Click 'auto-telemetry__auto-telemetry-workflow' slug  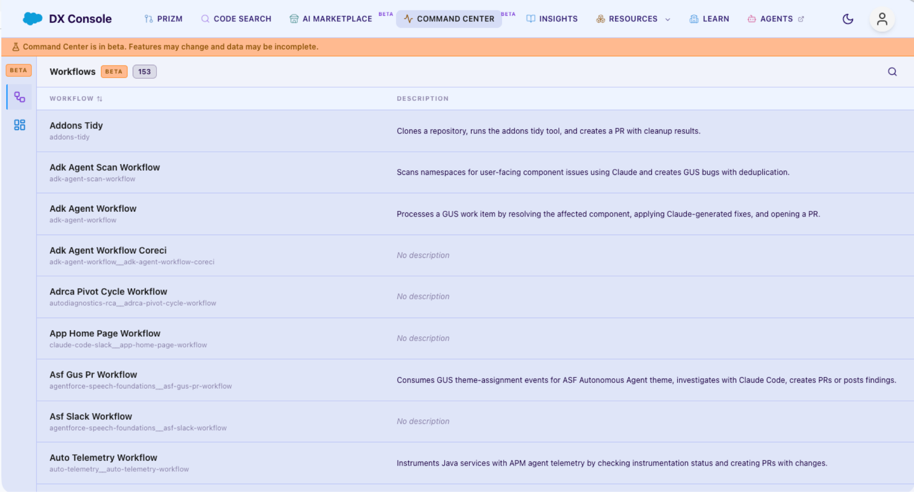pos(119,469)
